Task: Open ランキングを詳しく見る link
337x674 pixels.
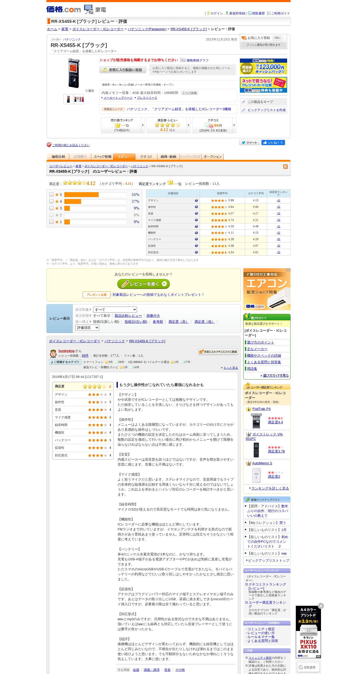Action: (270, 488)
